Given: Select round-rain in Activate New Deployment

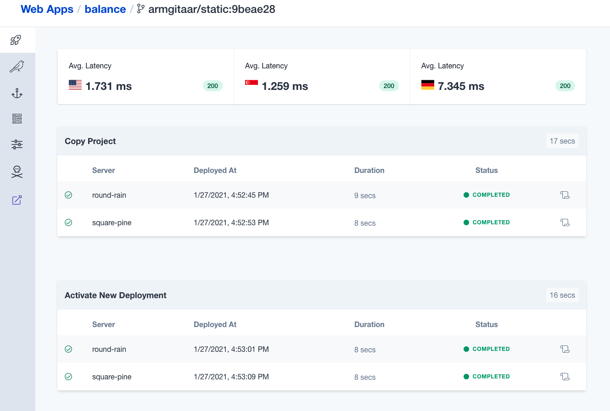Looking at the screenshot, I should point(109,349).
